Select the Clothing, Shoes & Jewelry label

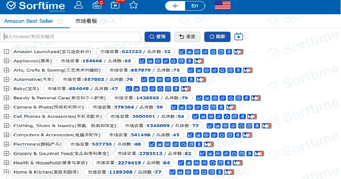(x=65, y=126)
